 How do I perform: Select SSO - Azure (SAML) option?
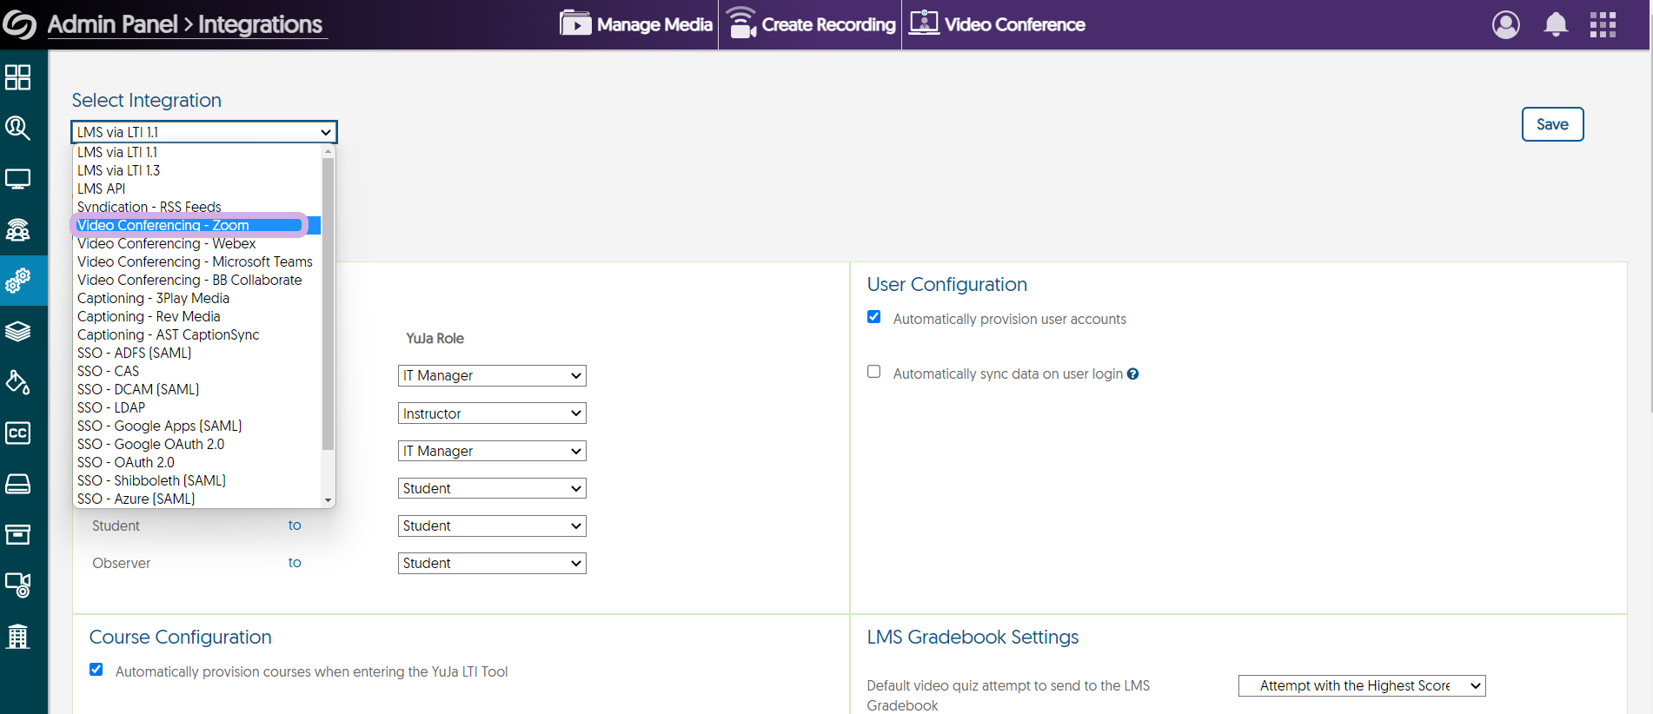pyautogui.click(x=197, y=499)
